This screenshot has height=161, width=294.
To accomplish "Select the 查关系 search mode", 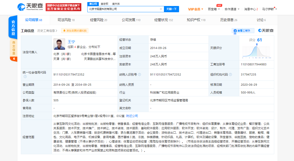I will tap(116, 4).
